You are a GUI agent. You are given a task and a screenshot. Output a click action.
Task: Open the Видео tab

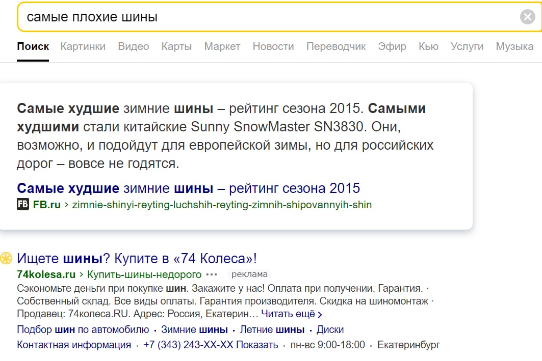(134, 46)
